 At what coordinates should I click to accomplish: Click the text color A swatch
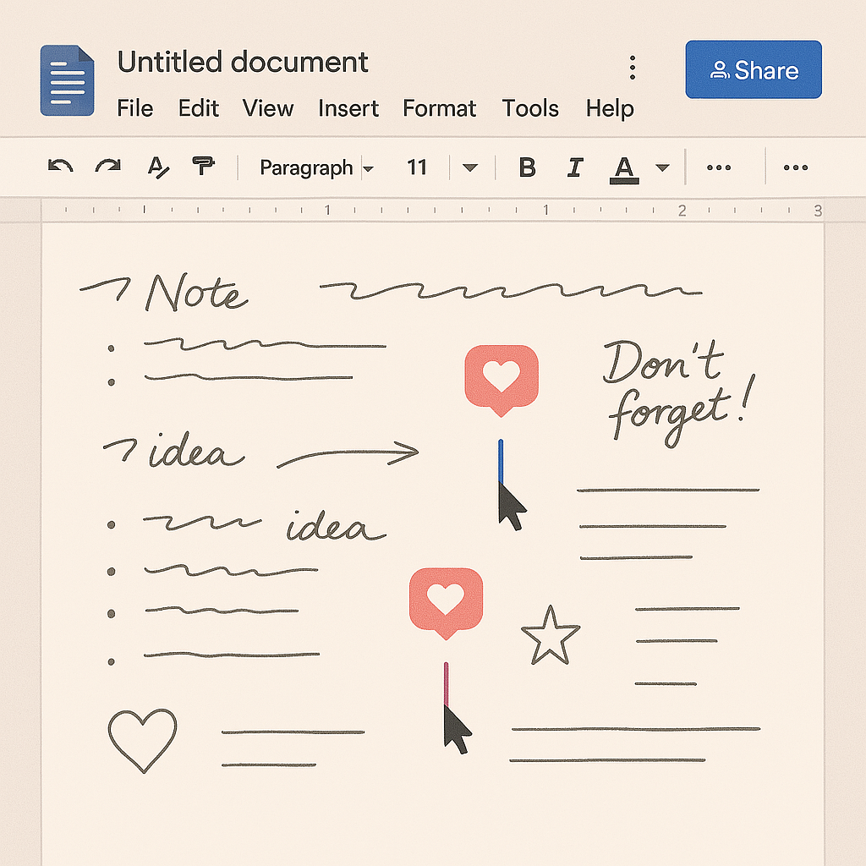coord(624,168)
